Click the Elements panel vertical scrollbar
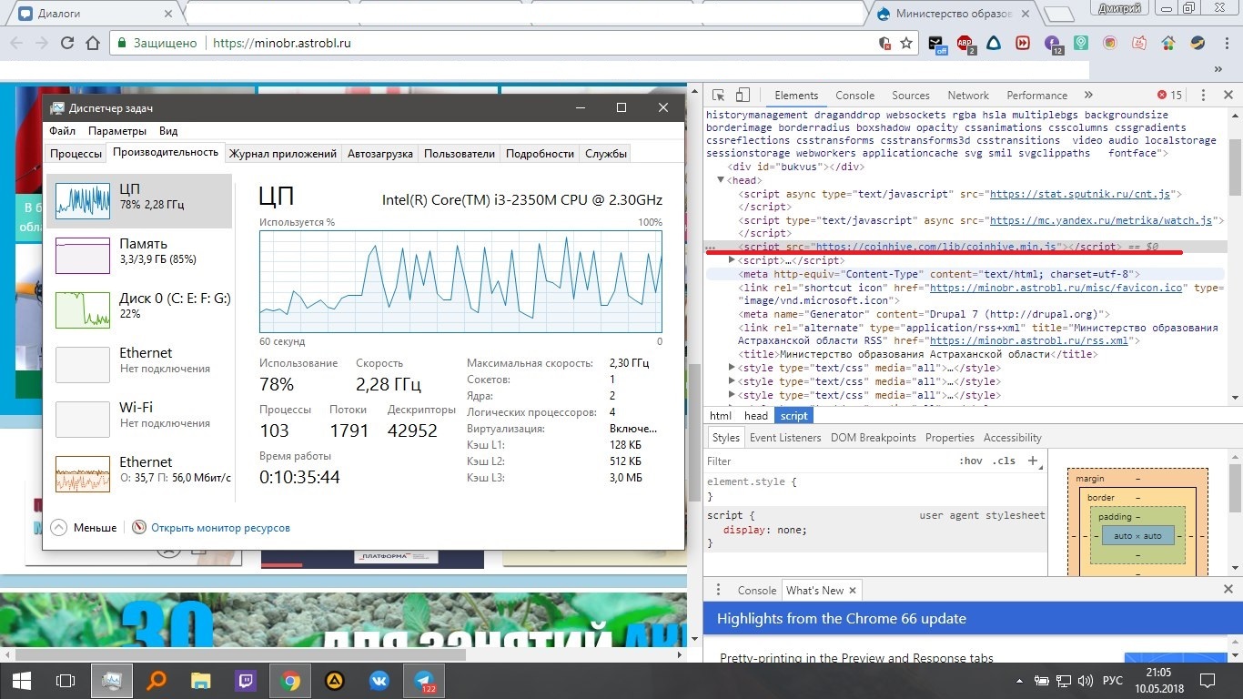 coord(1235,168)
